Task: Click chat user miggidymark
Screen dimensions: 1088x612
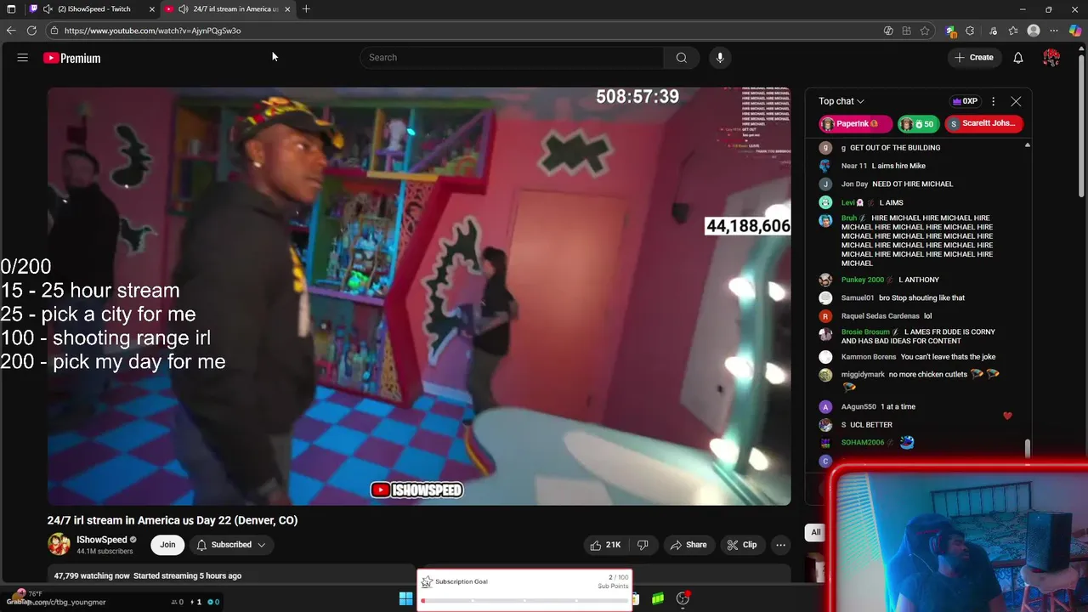Action: point(863,375)
